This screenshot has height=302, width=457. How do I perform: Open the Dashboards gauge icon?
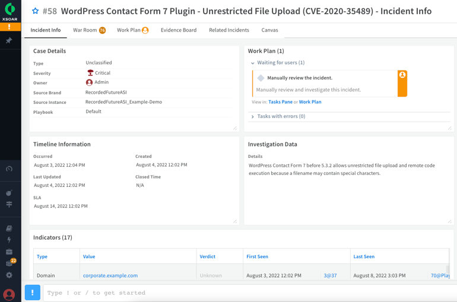(9, 169)
